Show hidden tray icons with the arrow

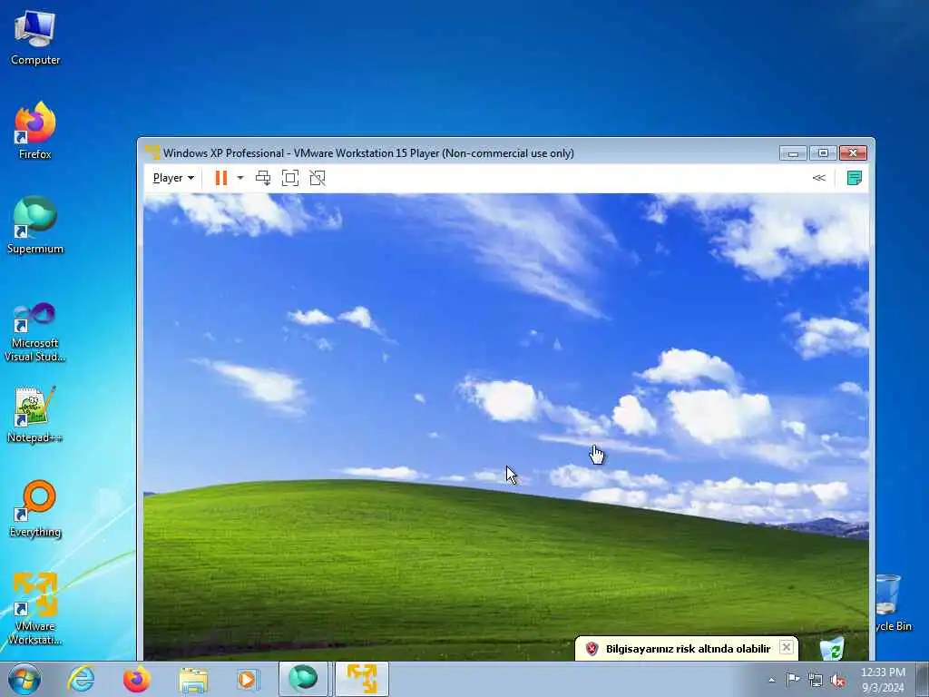click(x=771, y=680)
